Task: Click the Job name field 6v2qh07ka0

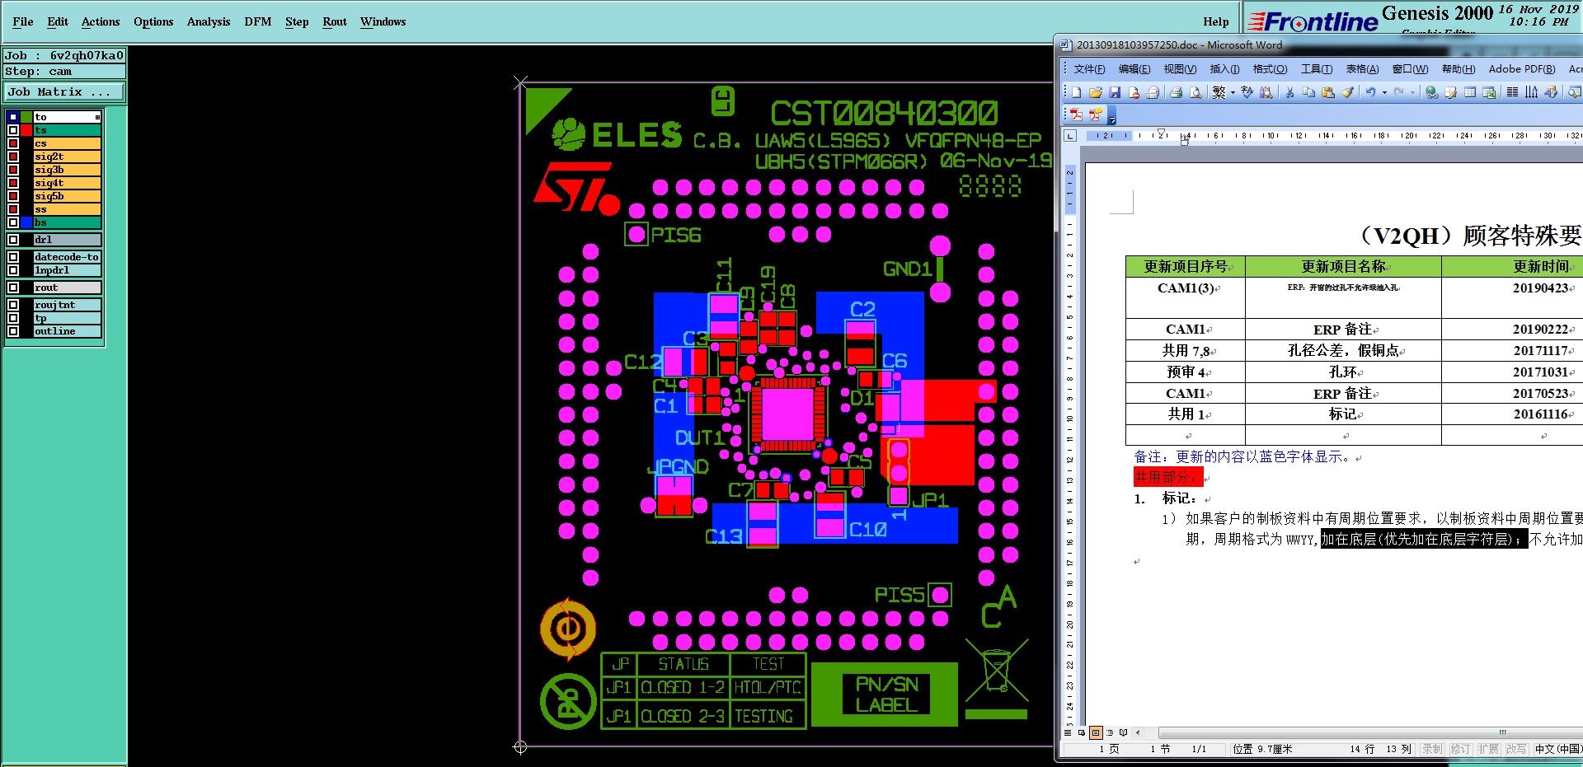Action: (64, 55)
